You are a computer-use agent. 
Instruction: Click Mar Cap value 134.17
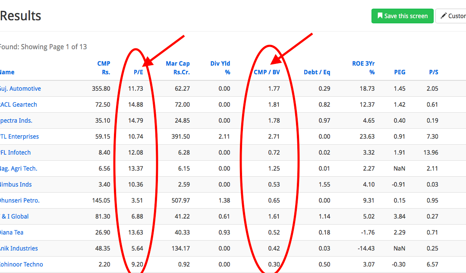181,249
